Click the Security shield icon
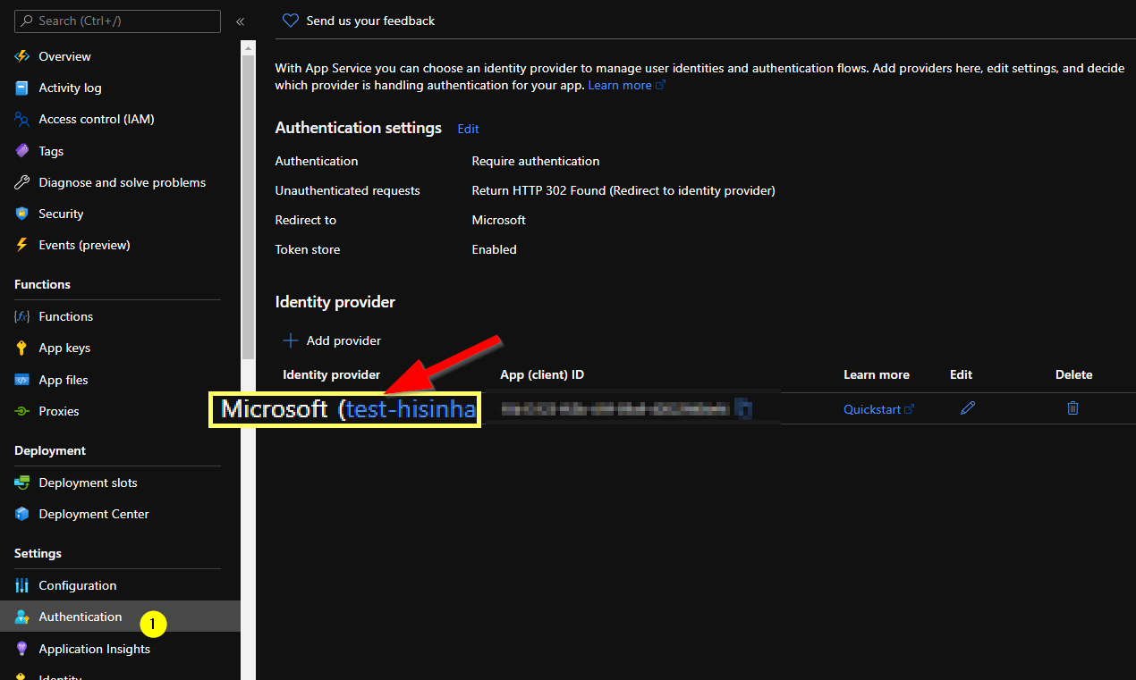The width and height of the screenshot is (1136, 680). point(22,214)
